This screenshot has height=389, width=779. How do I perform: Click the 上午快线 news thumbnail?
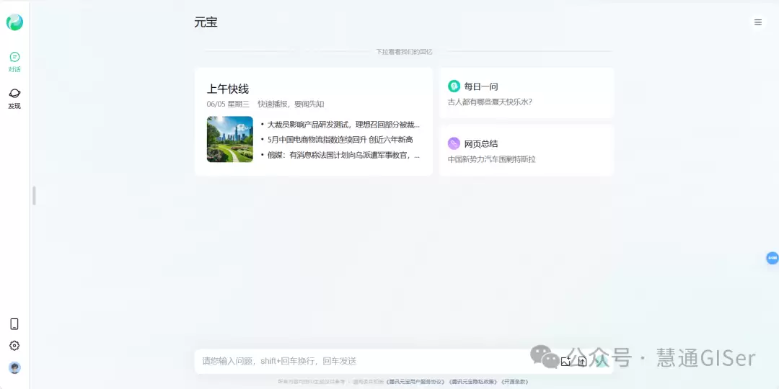tap(230, 140)
